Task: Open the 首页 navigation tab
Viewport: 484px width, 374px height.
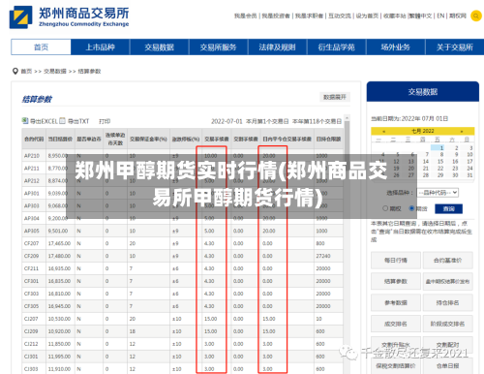Action: (41, 47)
